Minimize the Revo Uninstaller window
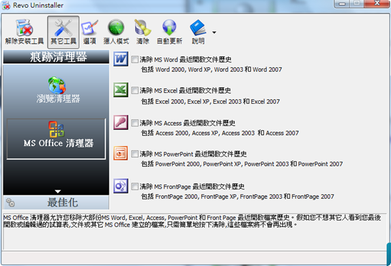 [x=342, y=3]
